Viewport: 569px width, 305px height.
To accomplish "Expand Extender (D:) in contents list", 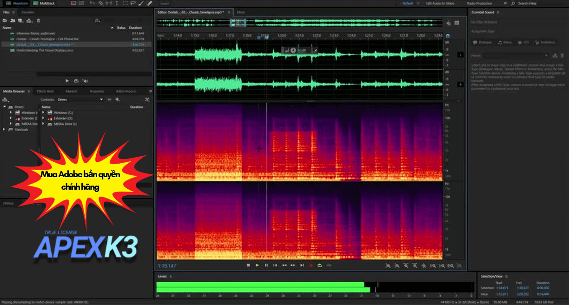I will (x=43, y=118).
